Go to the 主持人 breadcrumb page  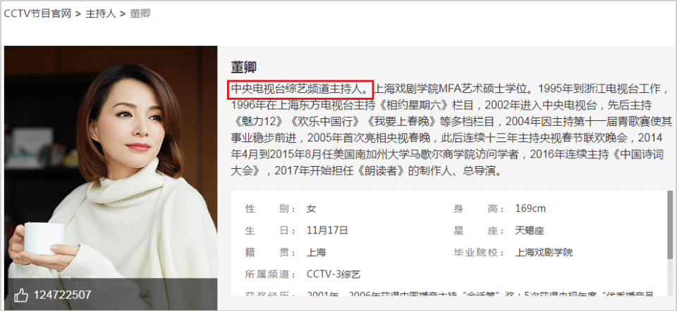click(101, 13)
